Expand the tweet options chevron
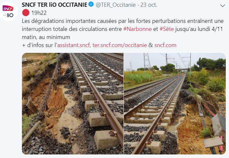 pos(223,6)
